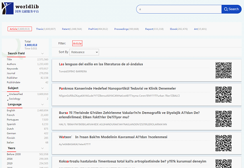
Task: Open the Sort By Relevance dropdown
Action: (x=84, y=52)
